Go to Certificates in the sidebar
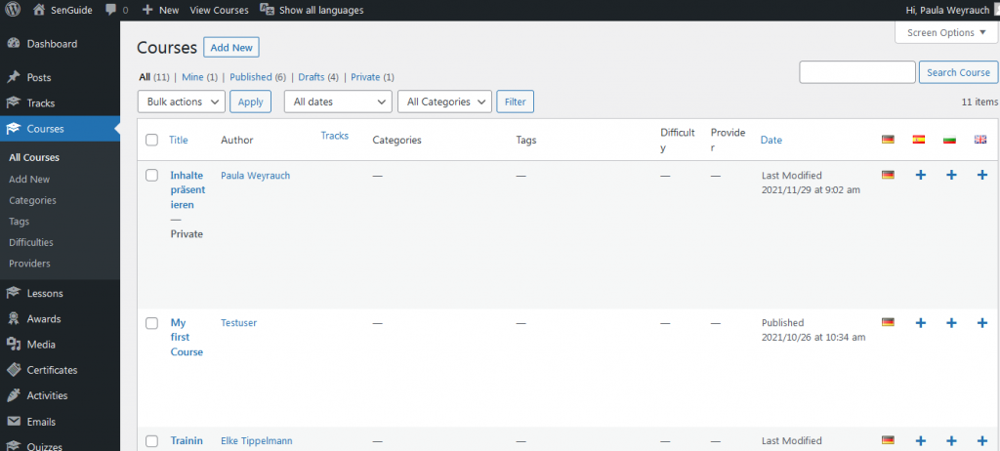This screenshot has width=1000, height=451. click(52, 370)
